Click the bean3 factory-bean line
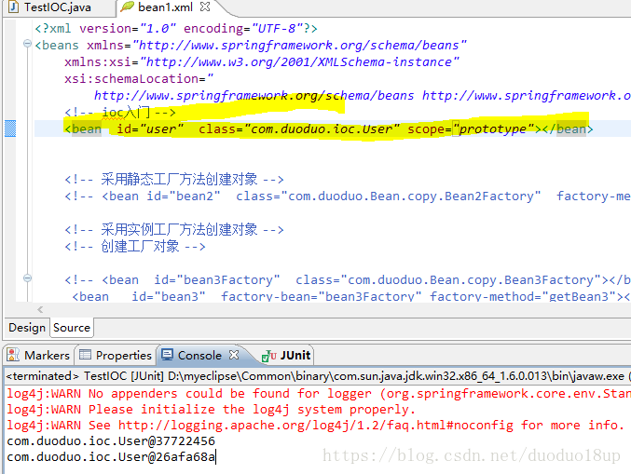The height and width of the screenshot is (474, 631). pos(350,297)
